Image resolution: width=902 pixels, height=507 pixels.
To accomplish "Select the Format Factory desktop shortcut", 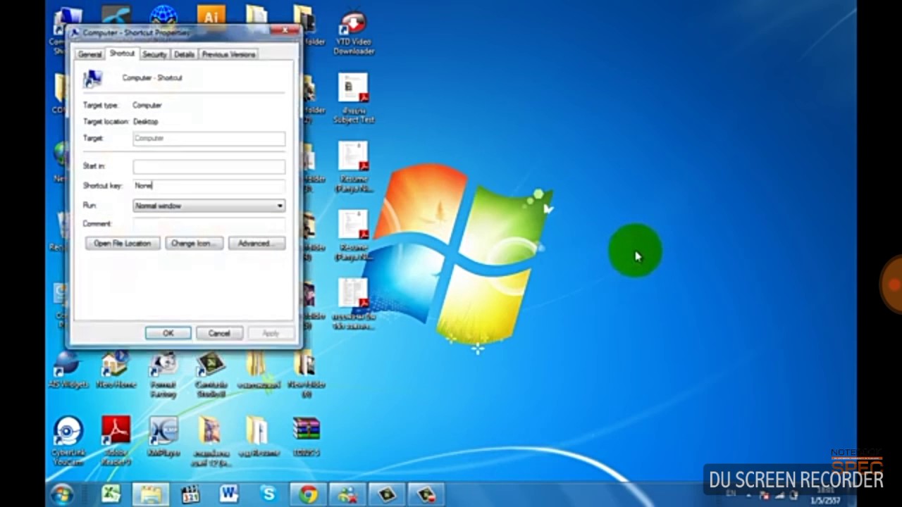I will (163, 375).
